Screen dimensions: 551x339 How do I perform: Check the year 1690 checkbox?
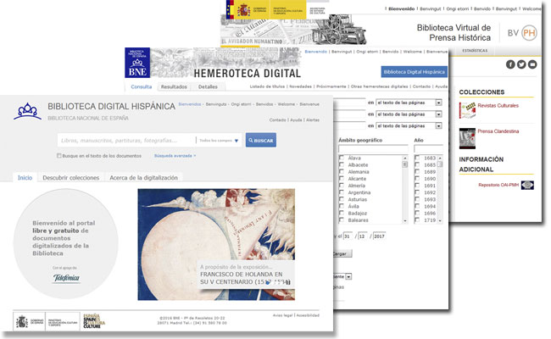(x=417, y=179)
